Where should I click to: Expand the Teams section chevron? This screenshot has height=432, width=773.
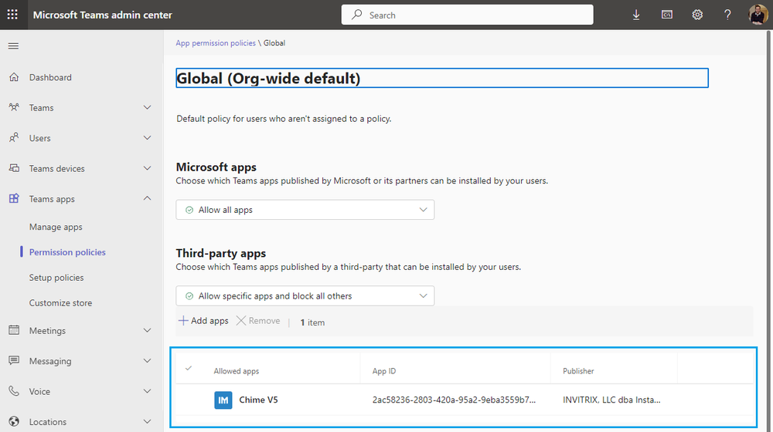(147, 107)
